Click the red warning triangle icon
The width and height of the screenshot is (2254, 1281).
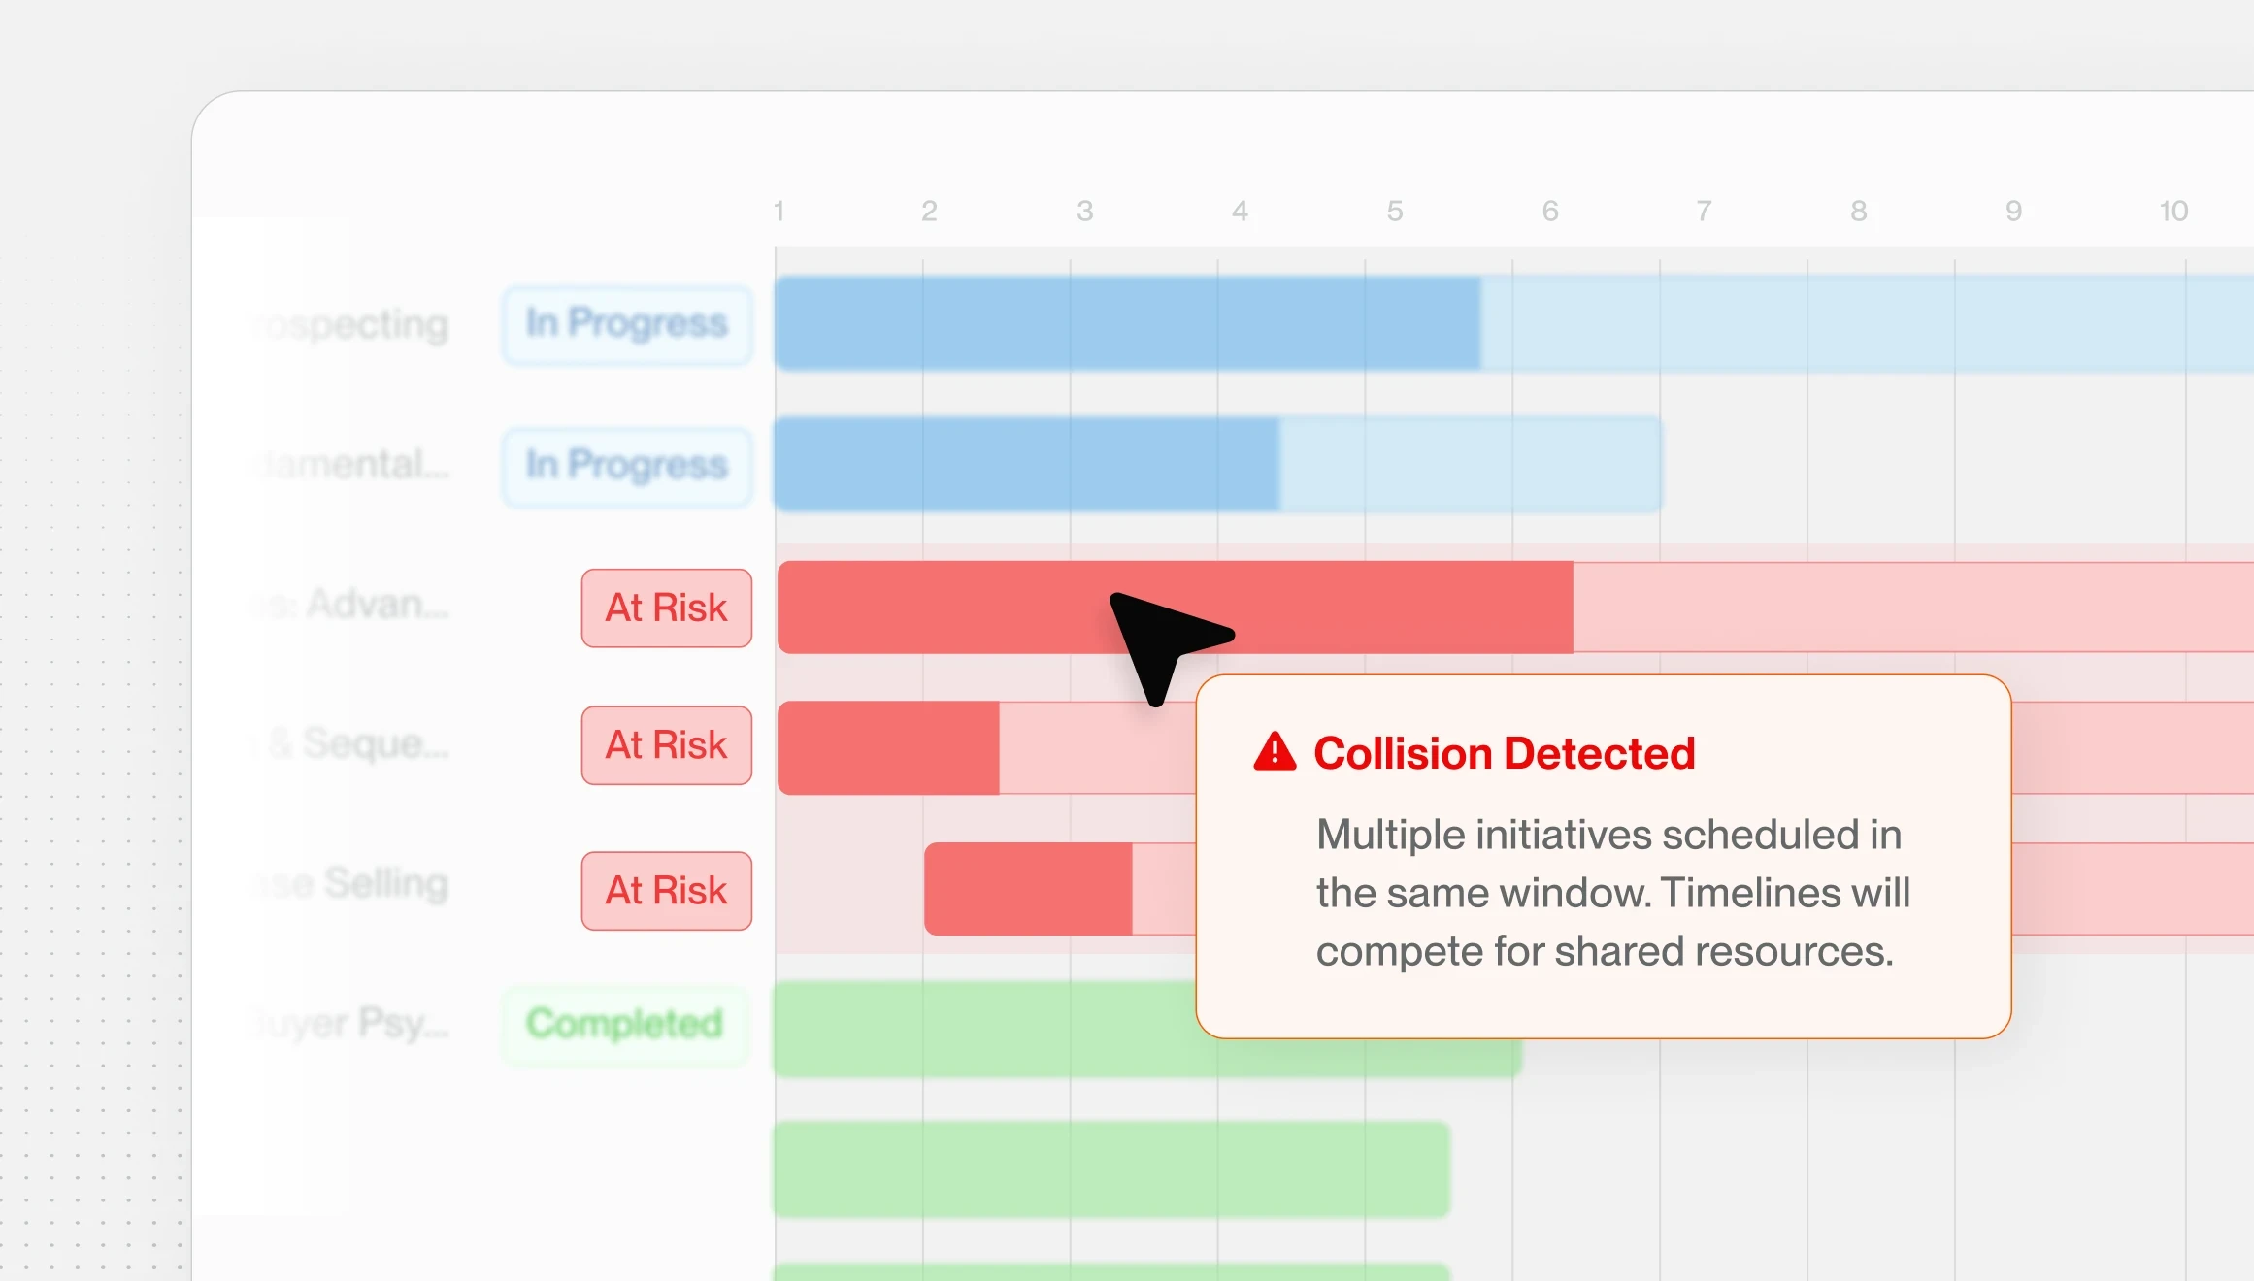pyautogui.click(x=1275, y=752)
